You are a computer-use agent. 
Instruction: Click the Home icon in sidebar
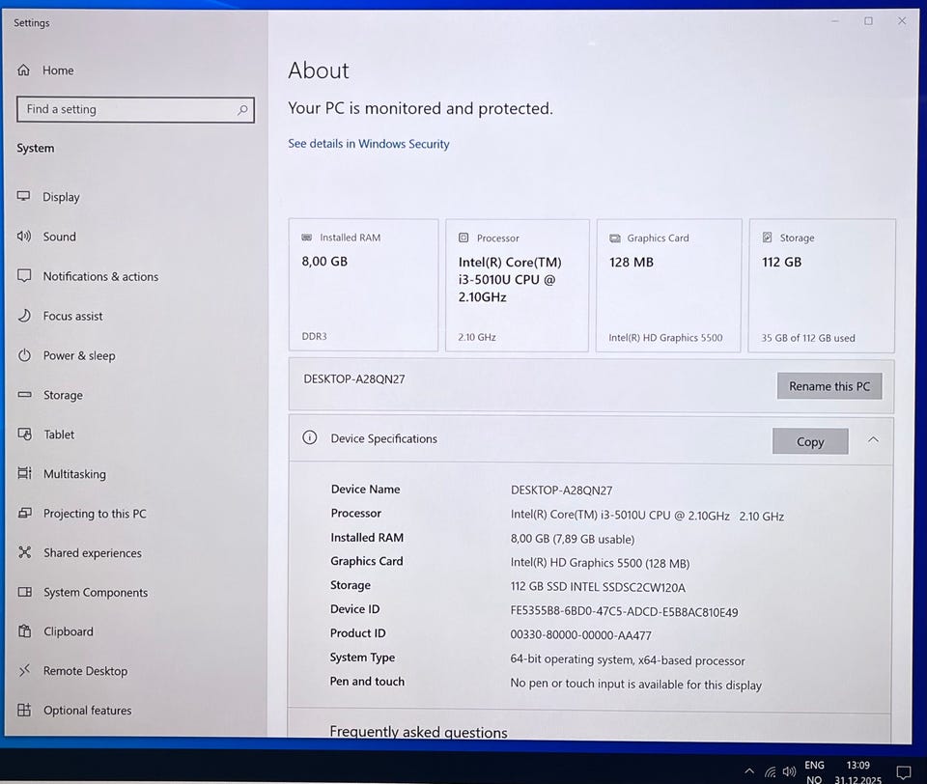click(23, 70)
